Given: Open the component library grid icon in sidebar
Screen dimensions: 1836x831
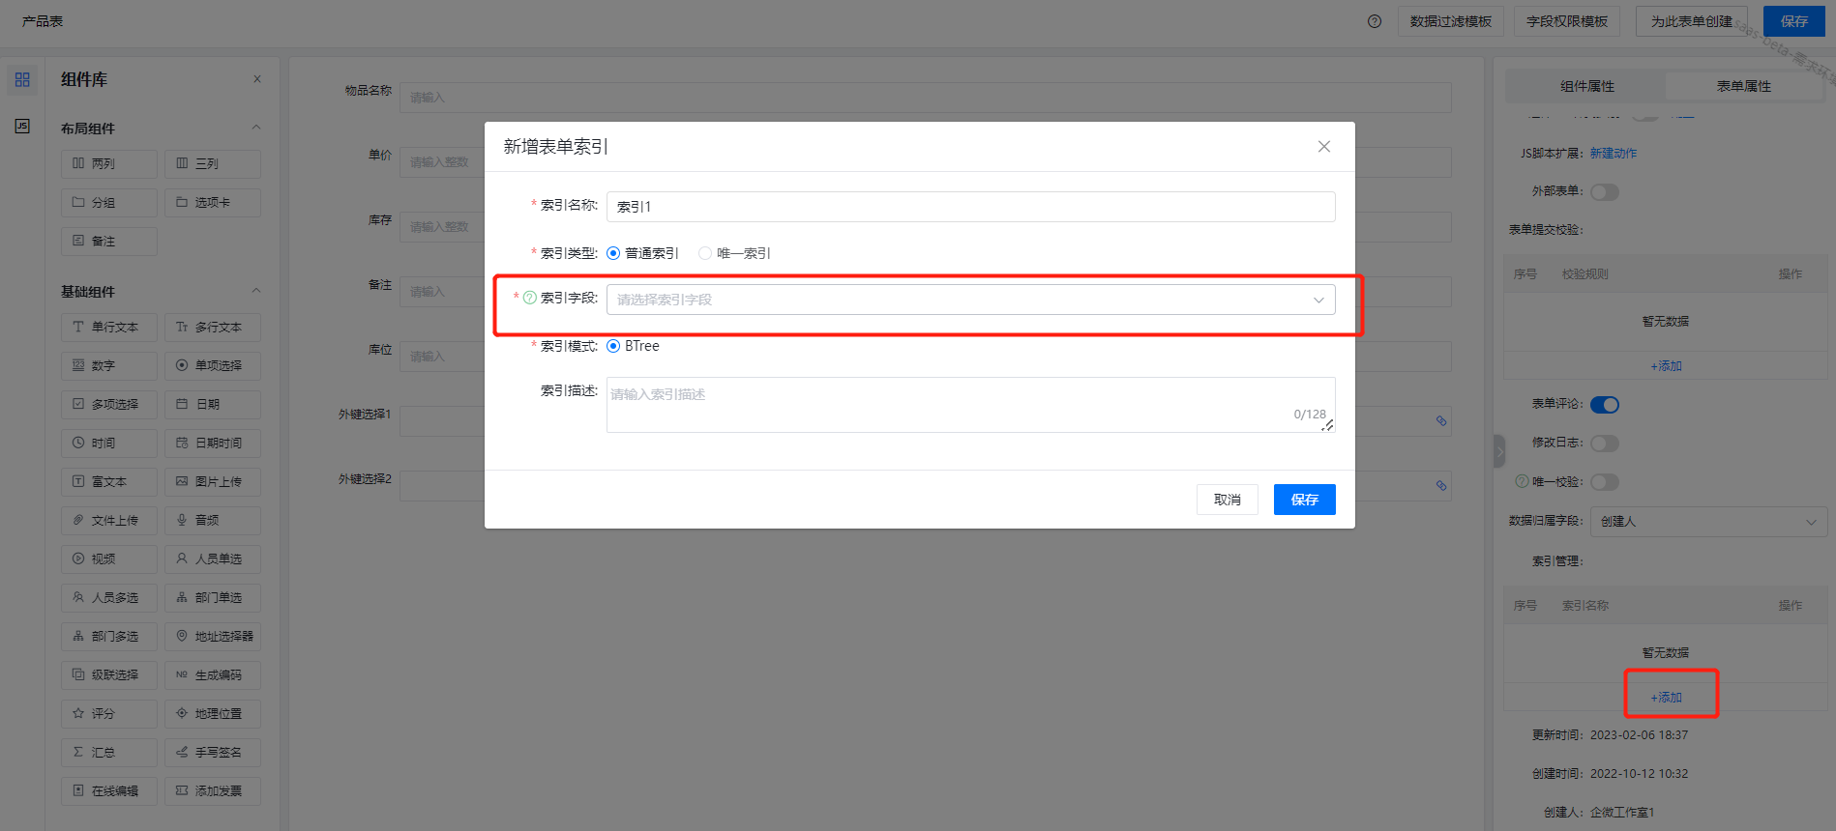Looking at the screenshot, I should click(22, 80).
